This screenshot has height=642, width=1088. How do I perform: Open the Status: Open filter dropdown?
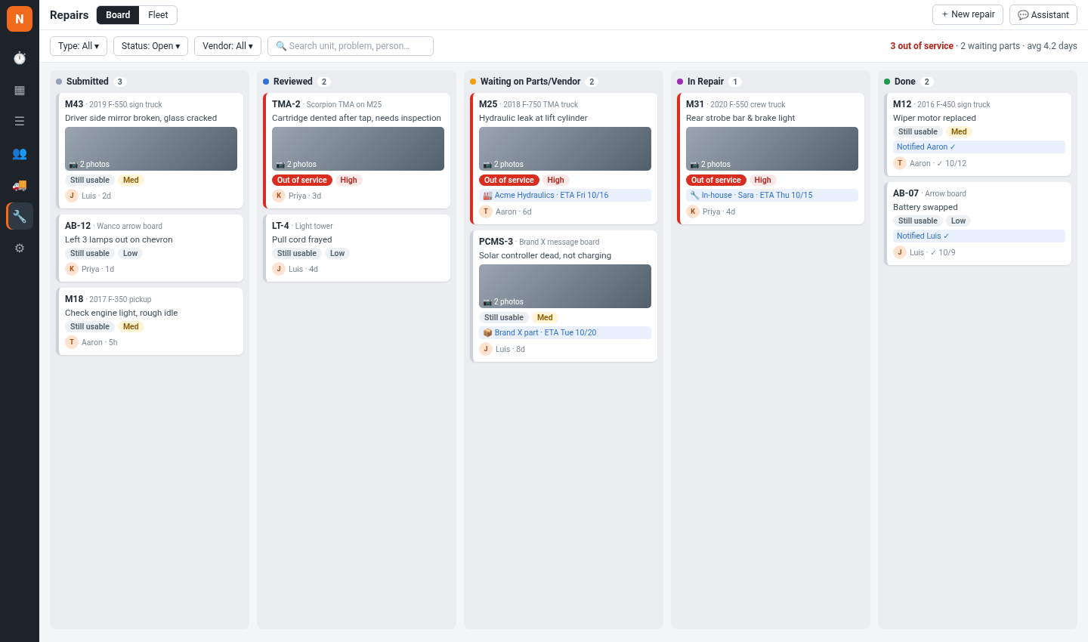point(150,46)
